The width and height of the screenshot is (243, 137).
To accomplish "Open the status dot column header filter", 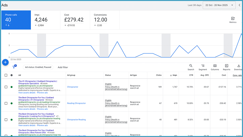I will click(x=12, y=75).
